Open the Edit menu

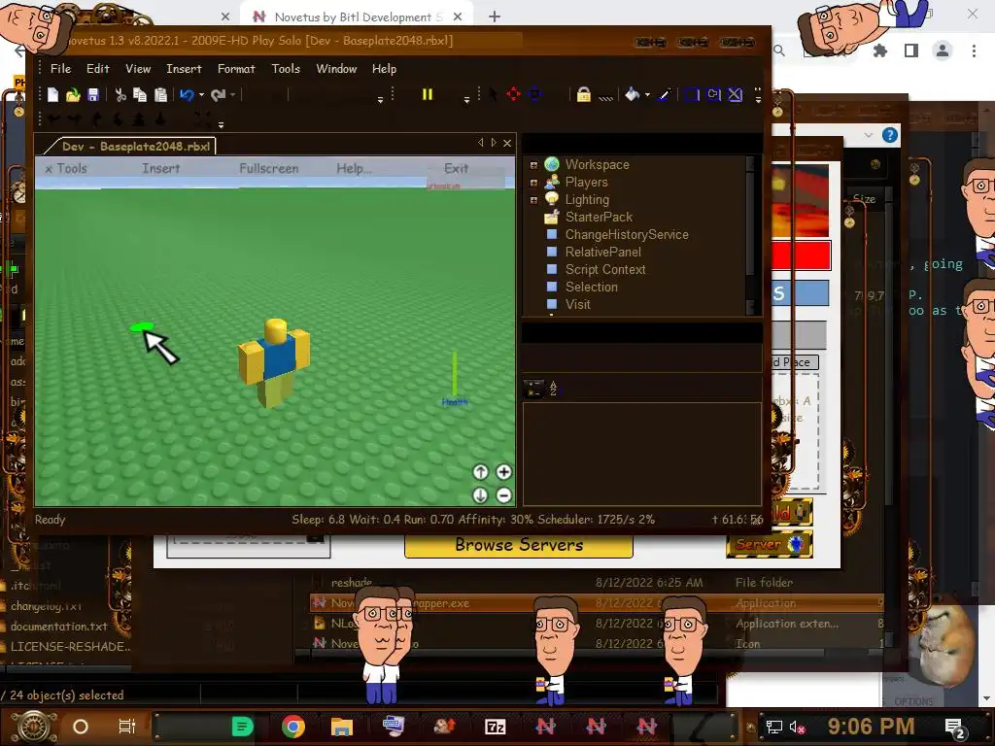[x=98, y=69]
